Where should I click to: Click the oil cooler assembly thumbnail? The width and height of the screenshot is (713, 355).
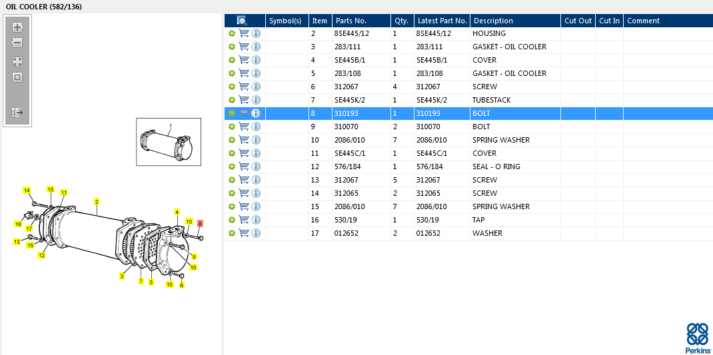(x=169, y=142)
